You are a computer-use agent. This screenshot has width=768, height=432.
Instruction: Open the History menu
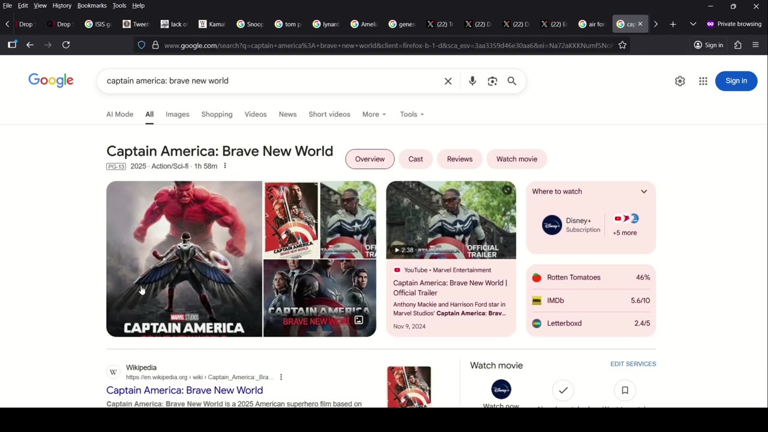click(62, 5)
